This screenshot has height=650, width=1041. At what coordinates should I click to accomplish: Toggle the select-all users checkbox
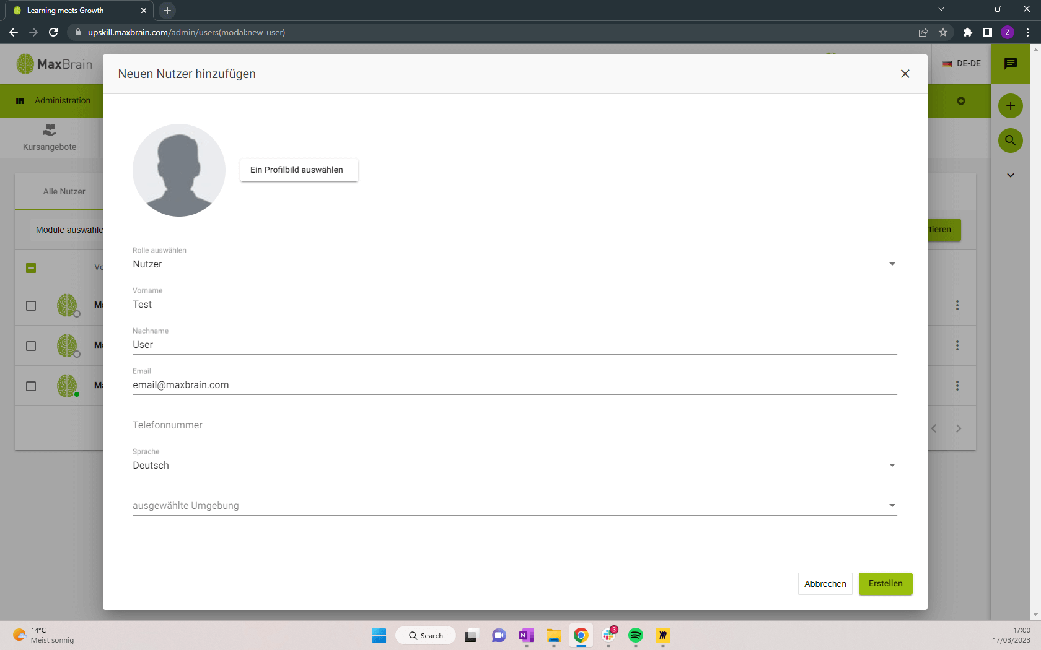(x=31, y=268)
